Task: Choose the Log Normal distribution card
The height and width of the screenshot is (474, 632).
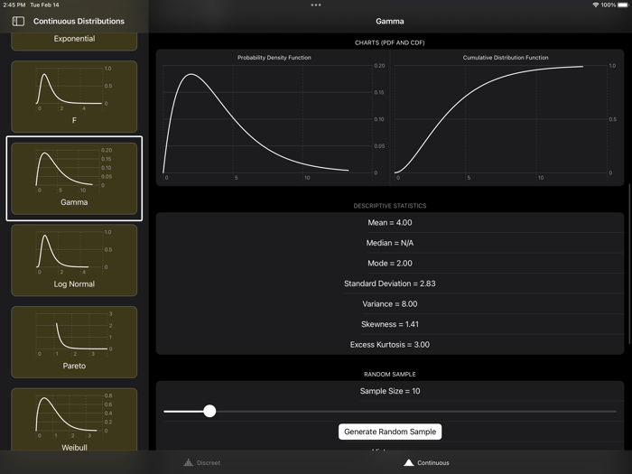Action: pos(74,260)
